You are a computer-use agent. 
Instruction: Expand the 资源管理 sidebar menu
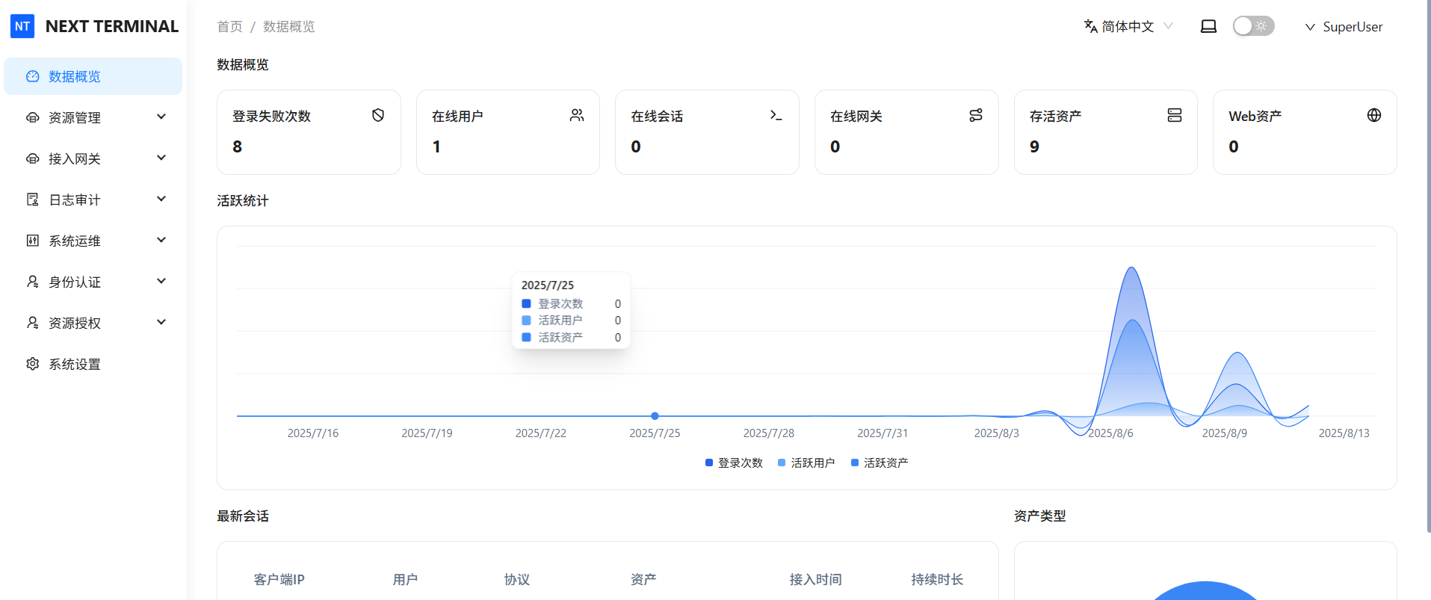[93, 117]
